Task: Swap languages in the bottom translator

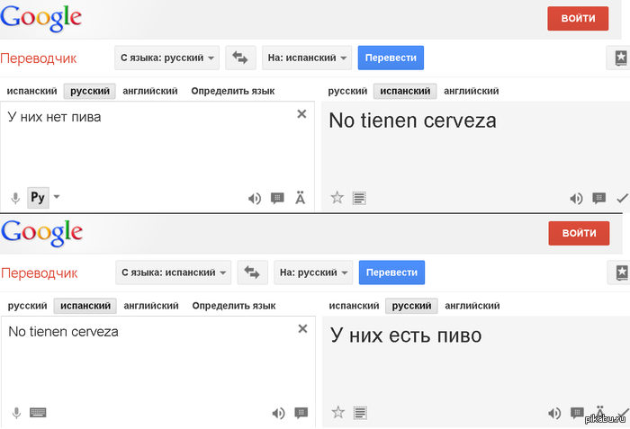Action: click(252, 273)
